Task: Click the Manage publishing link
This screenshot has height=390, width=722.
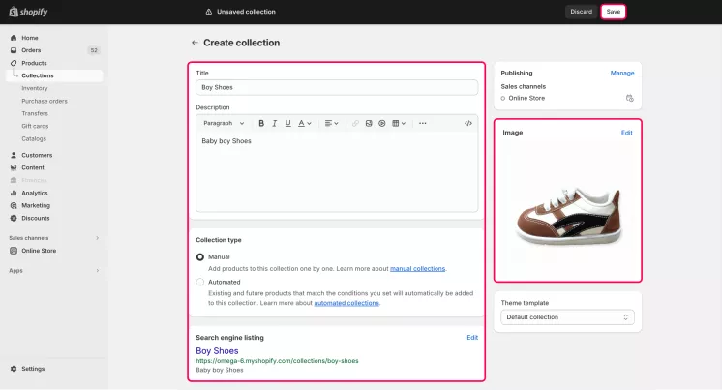Action: pos(622,73)
